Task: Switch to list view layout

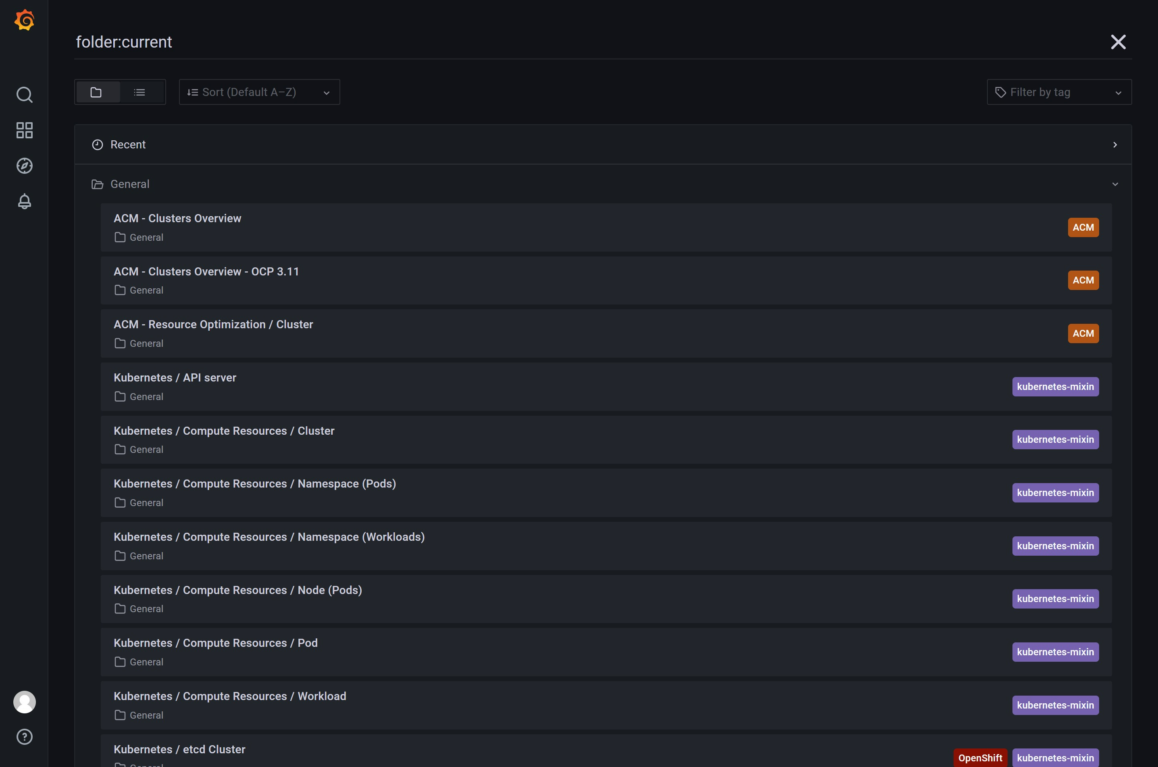Action: coord(140,92)
